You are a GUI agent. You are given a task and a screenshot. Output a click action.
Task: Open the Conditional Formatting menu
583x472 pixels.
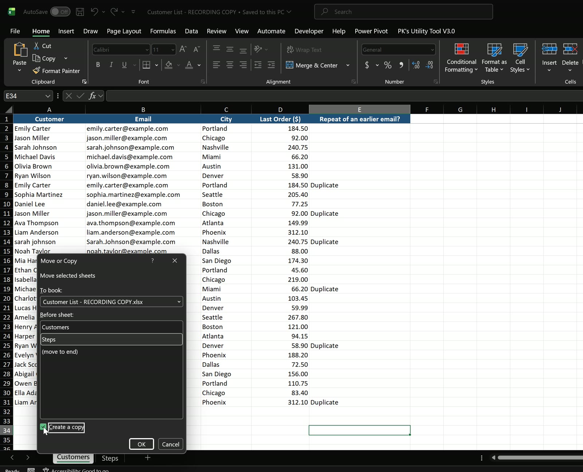tap(461, 58)
